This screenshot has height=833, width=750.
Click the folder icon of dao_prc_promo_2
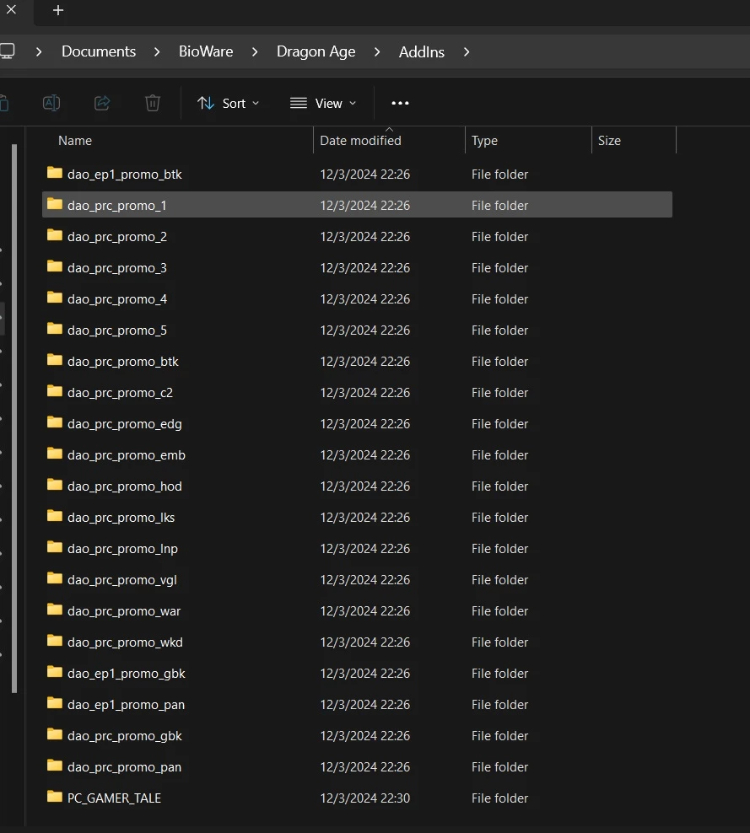[x=55, y=235]
